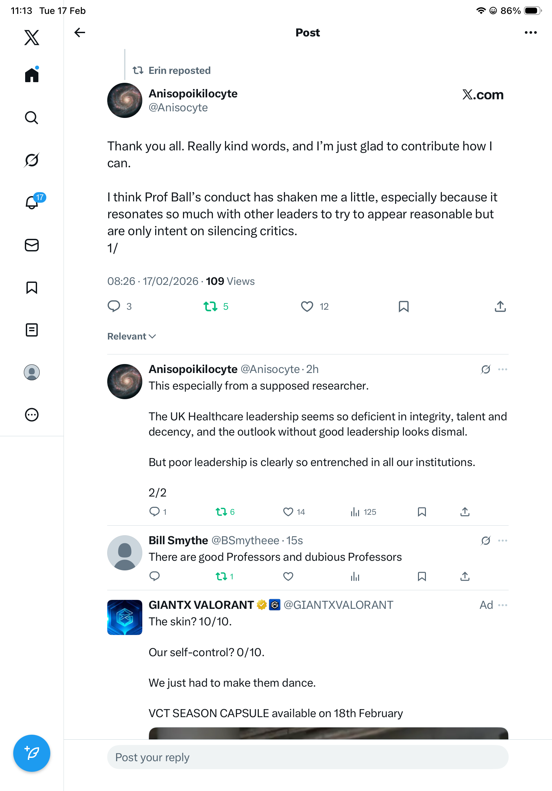This screenshot has height=791, width=552.
Task: Open the Grok icon in sidebar
Action: click(32, 160)
